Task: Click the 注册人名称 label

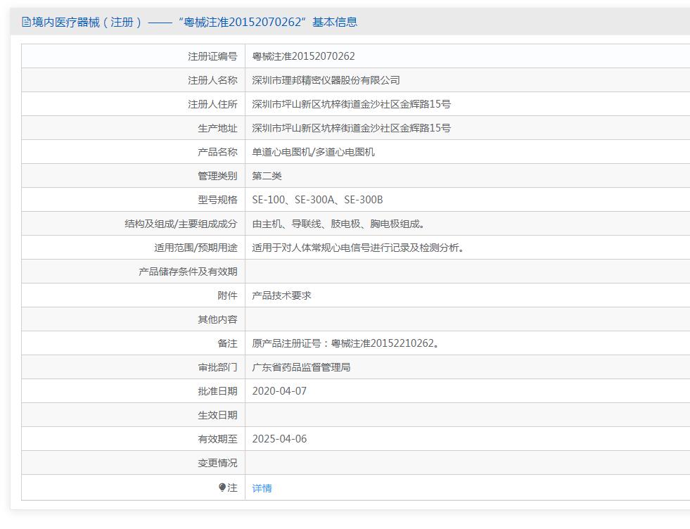Action: 212,80
